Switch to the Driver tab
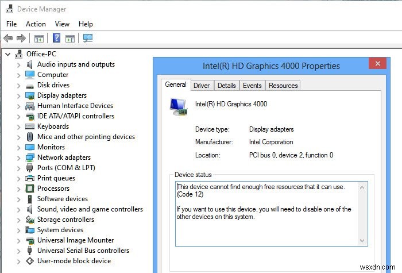Screen dimensions: 402x273 click(x=202, y=86)
